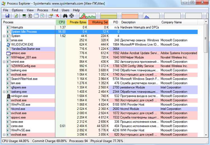Viewport: 210px width, 145px height.
Task: Toggle the process tree view icon
Action: click(30, 16)
